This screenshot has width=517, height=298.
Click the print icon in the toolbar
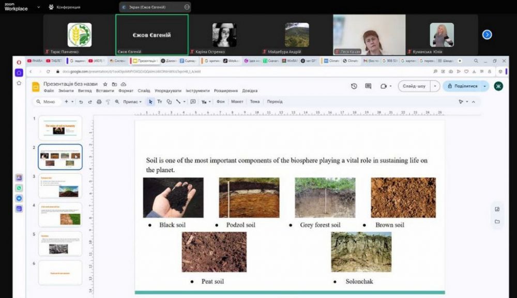tap(99, 102)
